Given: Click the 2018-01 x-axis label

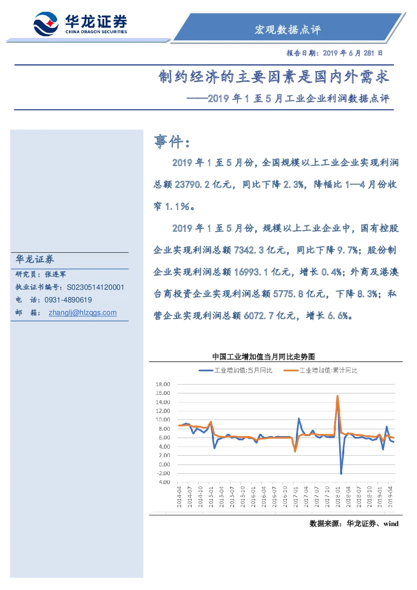Looking at the screenshot, I should [x=338, y=497].
